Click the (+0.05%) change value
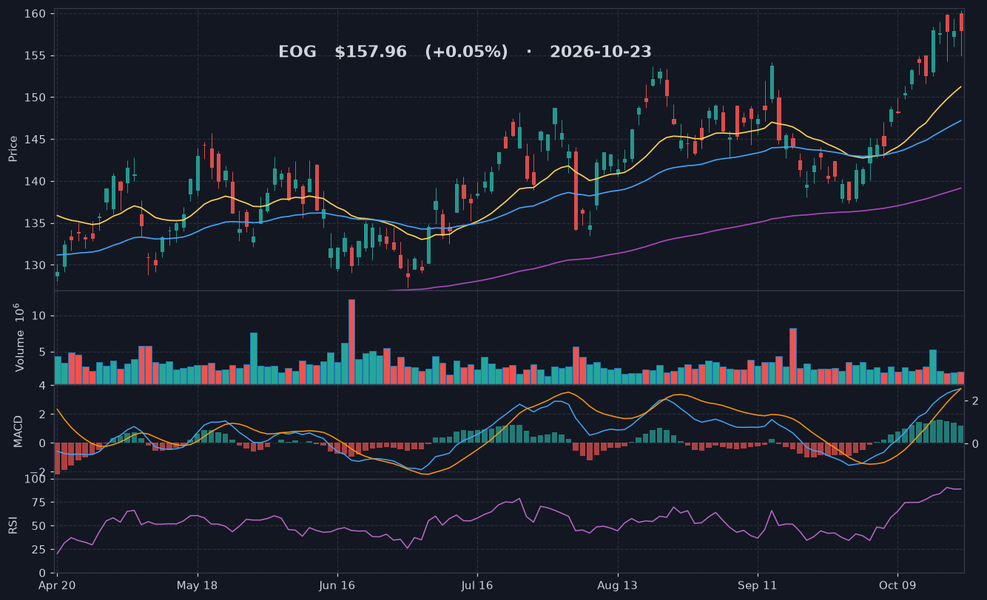 pos(466,52)
